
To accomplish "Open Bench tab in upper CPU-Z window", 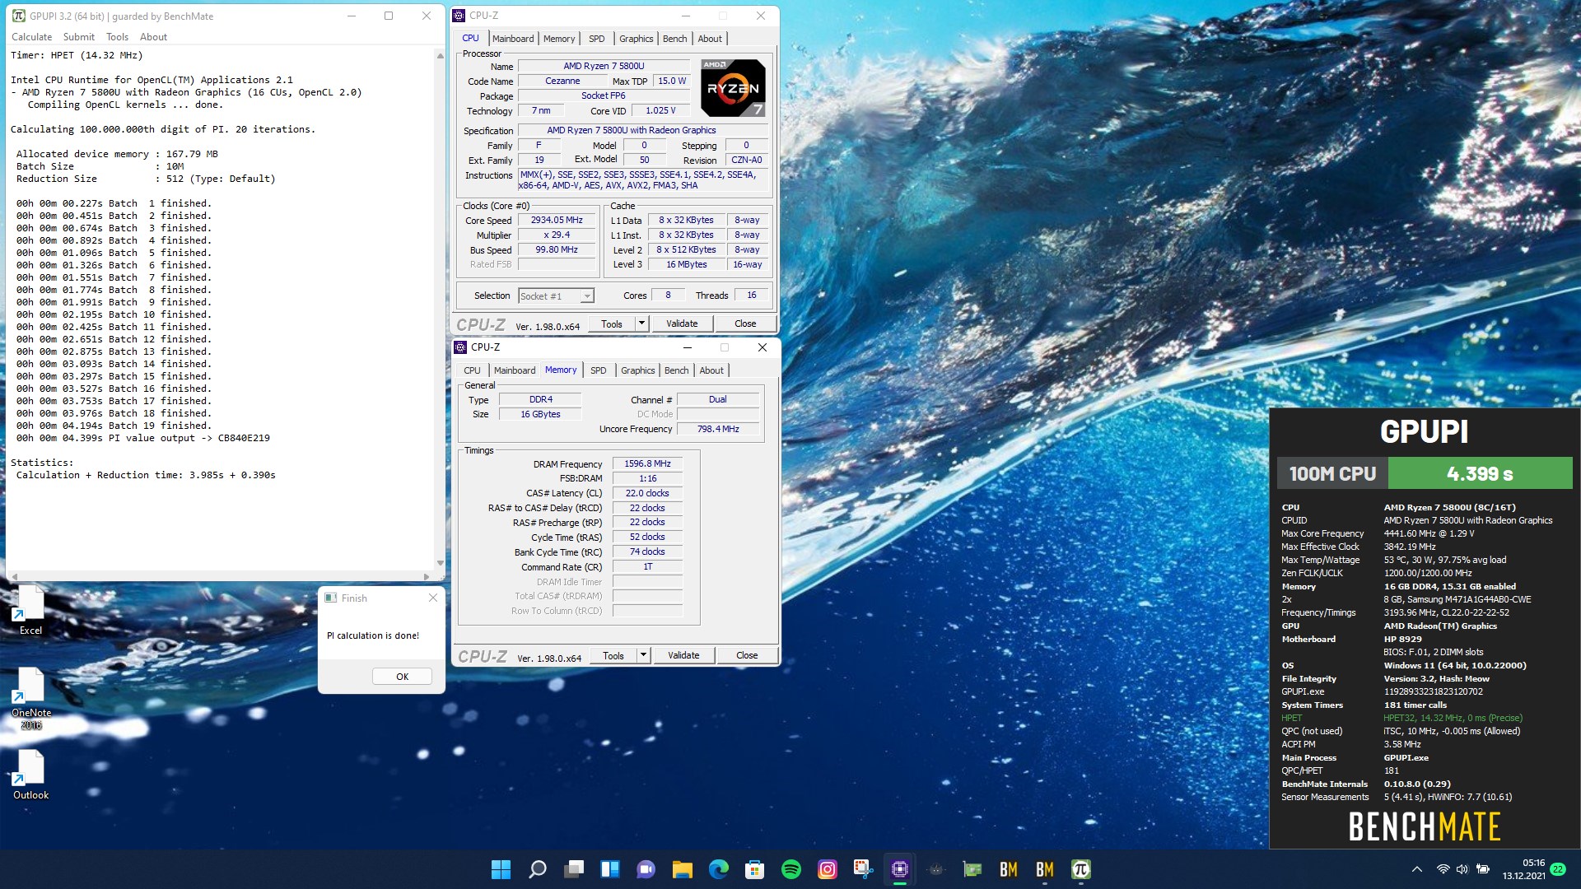I will (674, 39).
